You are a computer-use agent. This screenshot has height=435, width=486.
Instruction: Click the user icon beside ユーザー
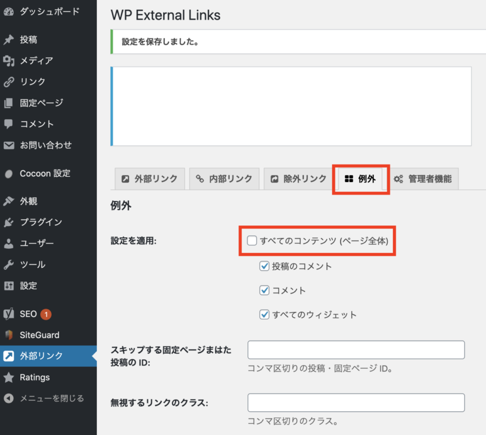click(9, 243)
